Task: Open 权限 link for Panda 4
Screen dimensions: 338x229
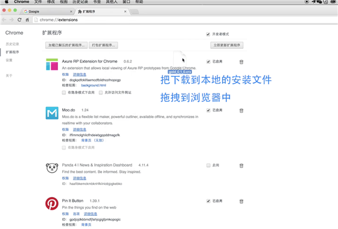Action: (x=65, y=178)
